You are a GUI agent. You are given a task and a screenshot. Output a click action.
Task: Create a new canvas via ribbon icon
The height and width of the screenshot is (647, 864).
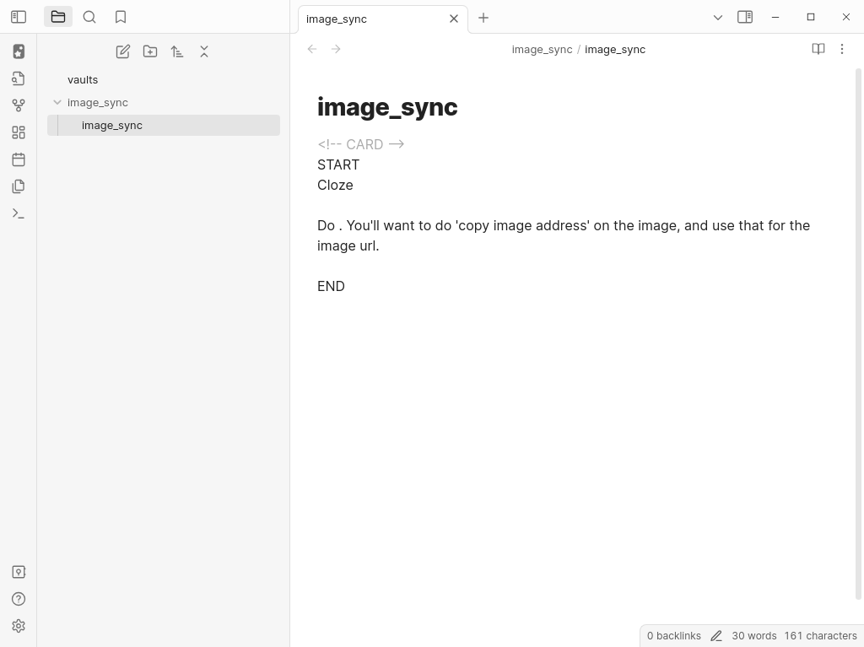tap(19, 132)
